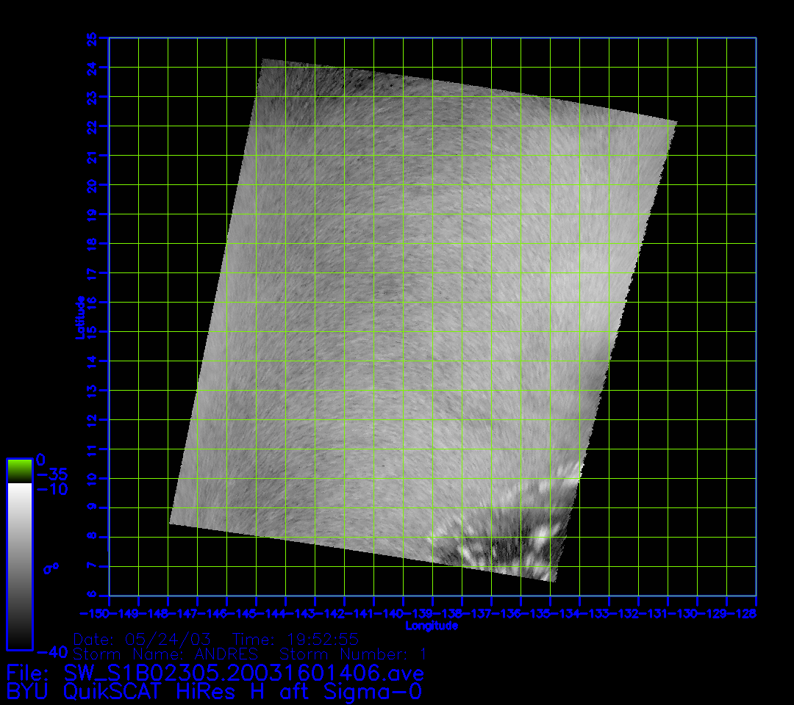The width and height of the screenshot is (794, 705).
Task: Click the grayscale sigma-0 colorbar gradient
Action: [x=19, y=565]
